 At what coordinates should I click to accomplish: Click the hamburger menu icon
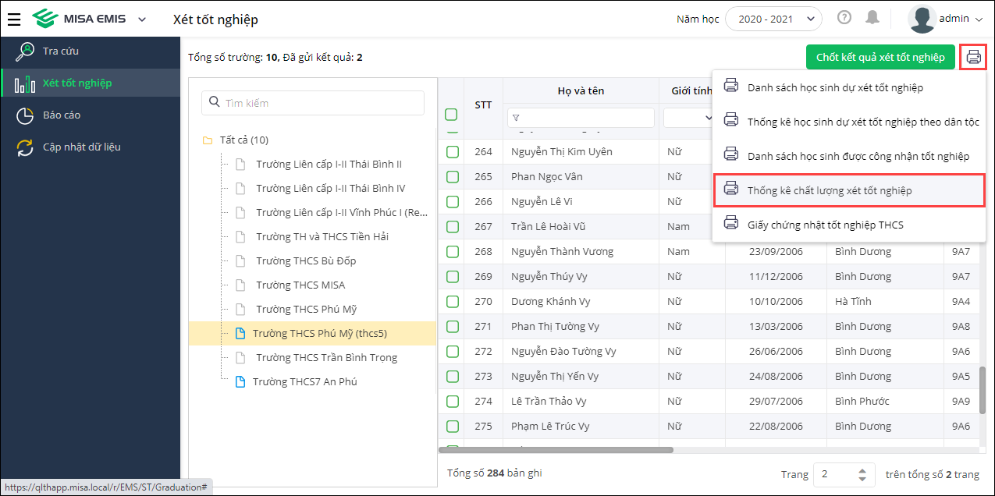coord(14,19)
